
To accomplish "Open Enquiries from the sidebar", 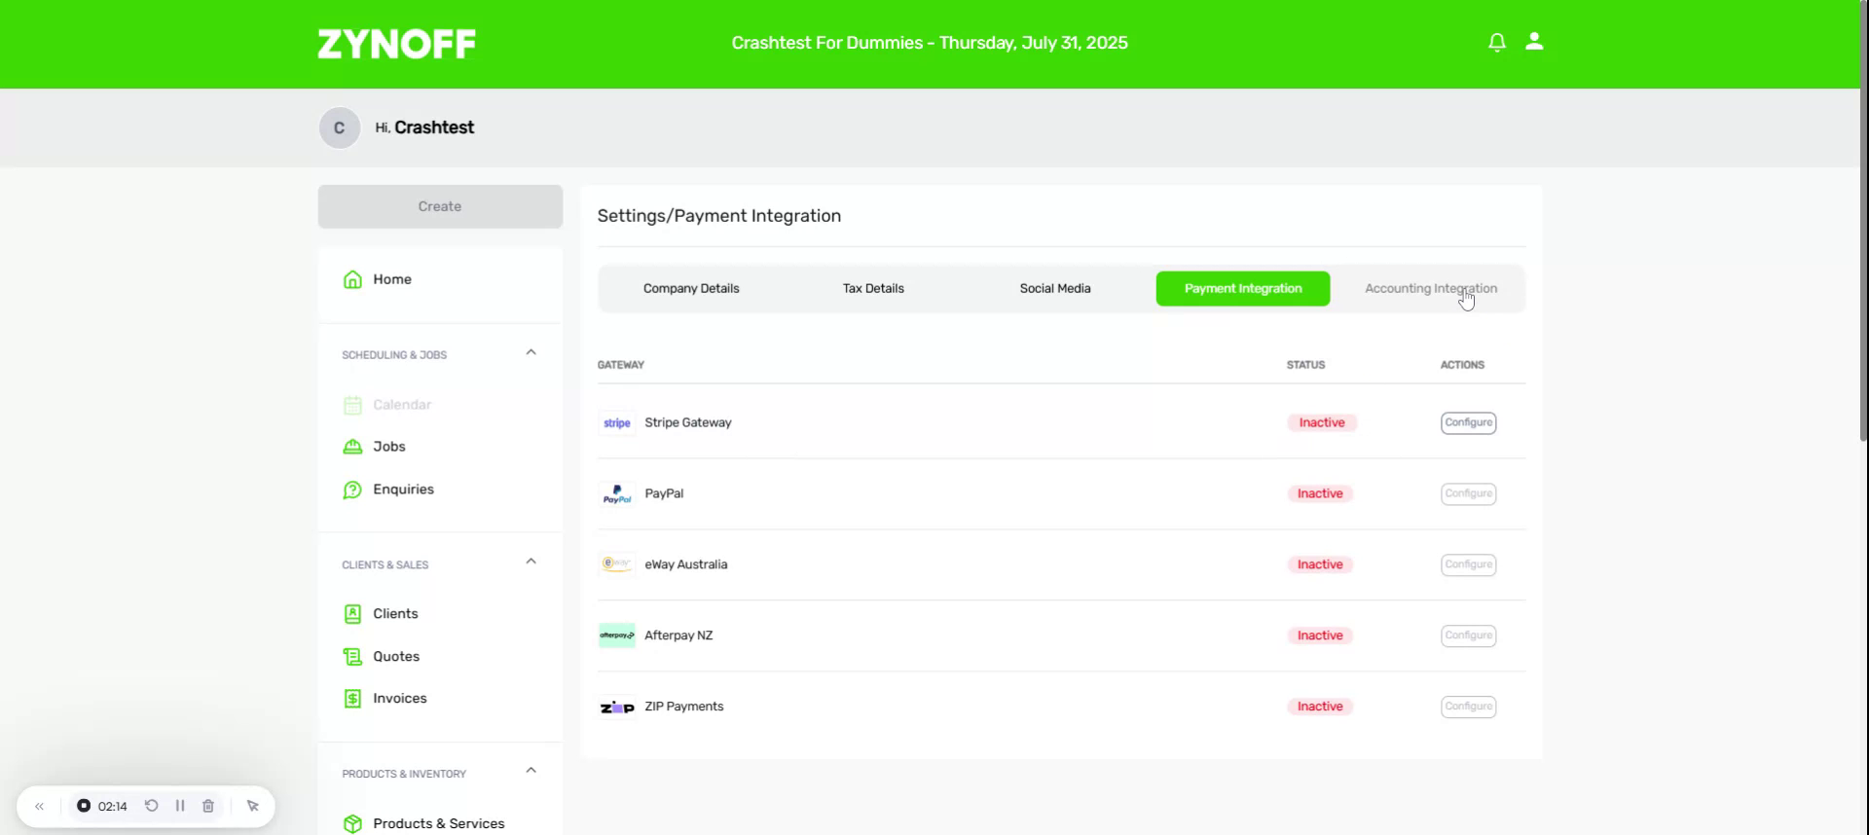I will pos(403,490).
